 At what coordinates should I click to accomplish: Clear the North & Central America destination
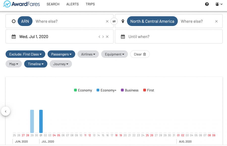pyautogui.click(x=216, y=21)
